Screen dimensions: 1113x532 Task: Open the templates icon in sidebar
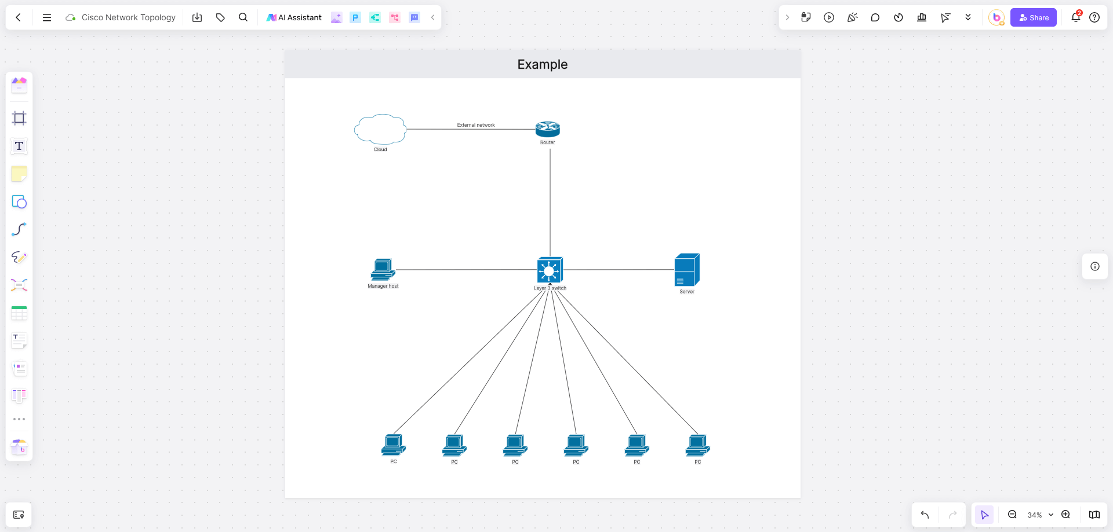tap(19, 86)
